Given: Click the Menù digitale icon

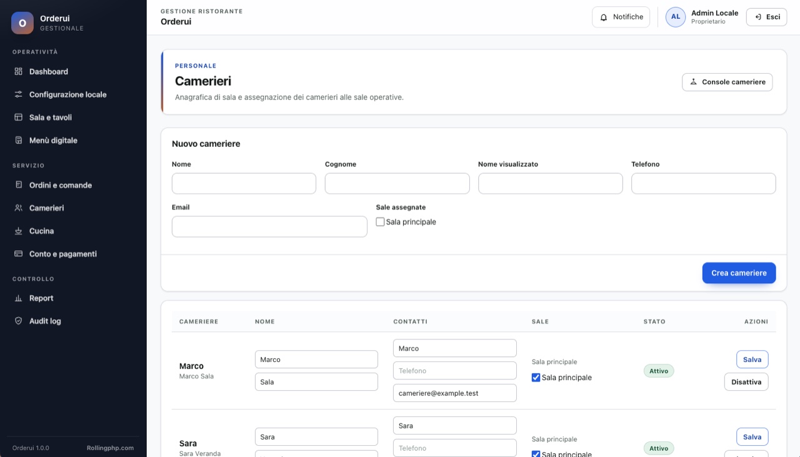Looking at the screenshot, I should 19,141.
